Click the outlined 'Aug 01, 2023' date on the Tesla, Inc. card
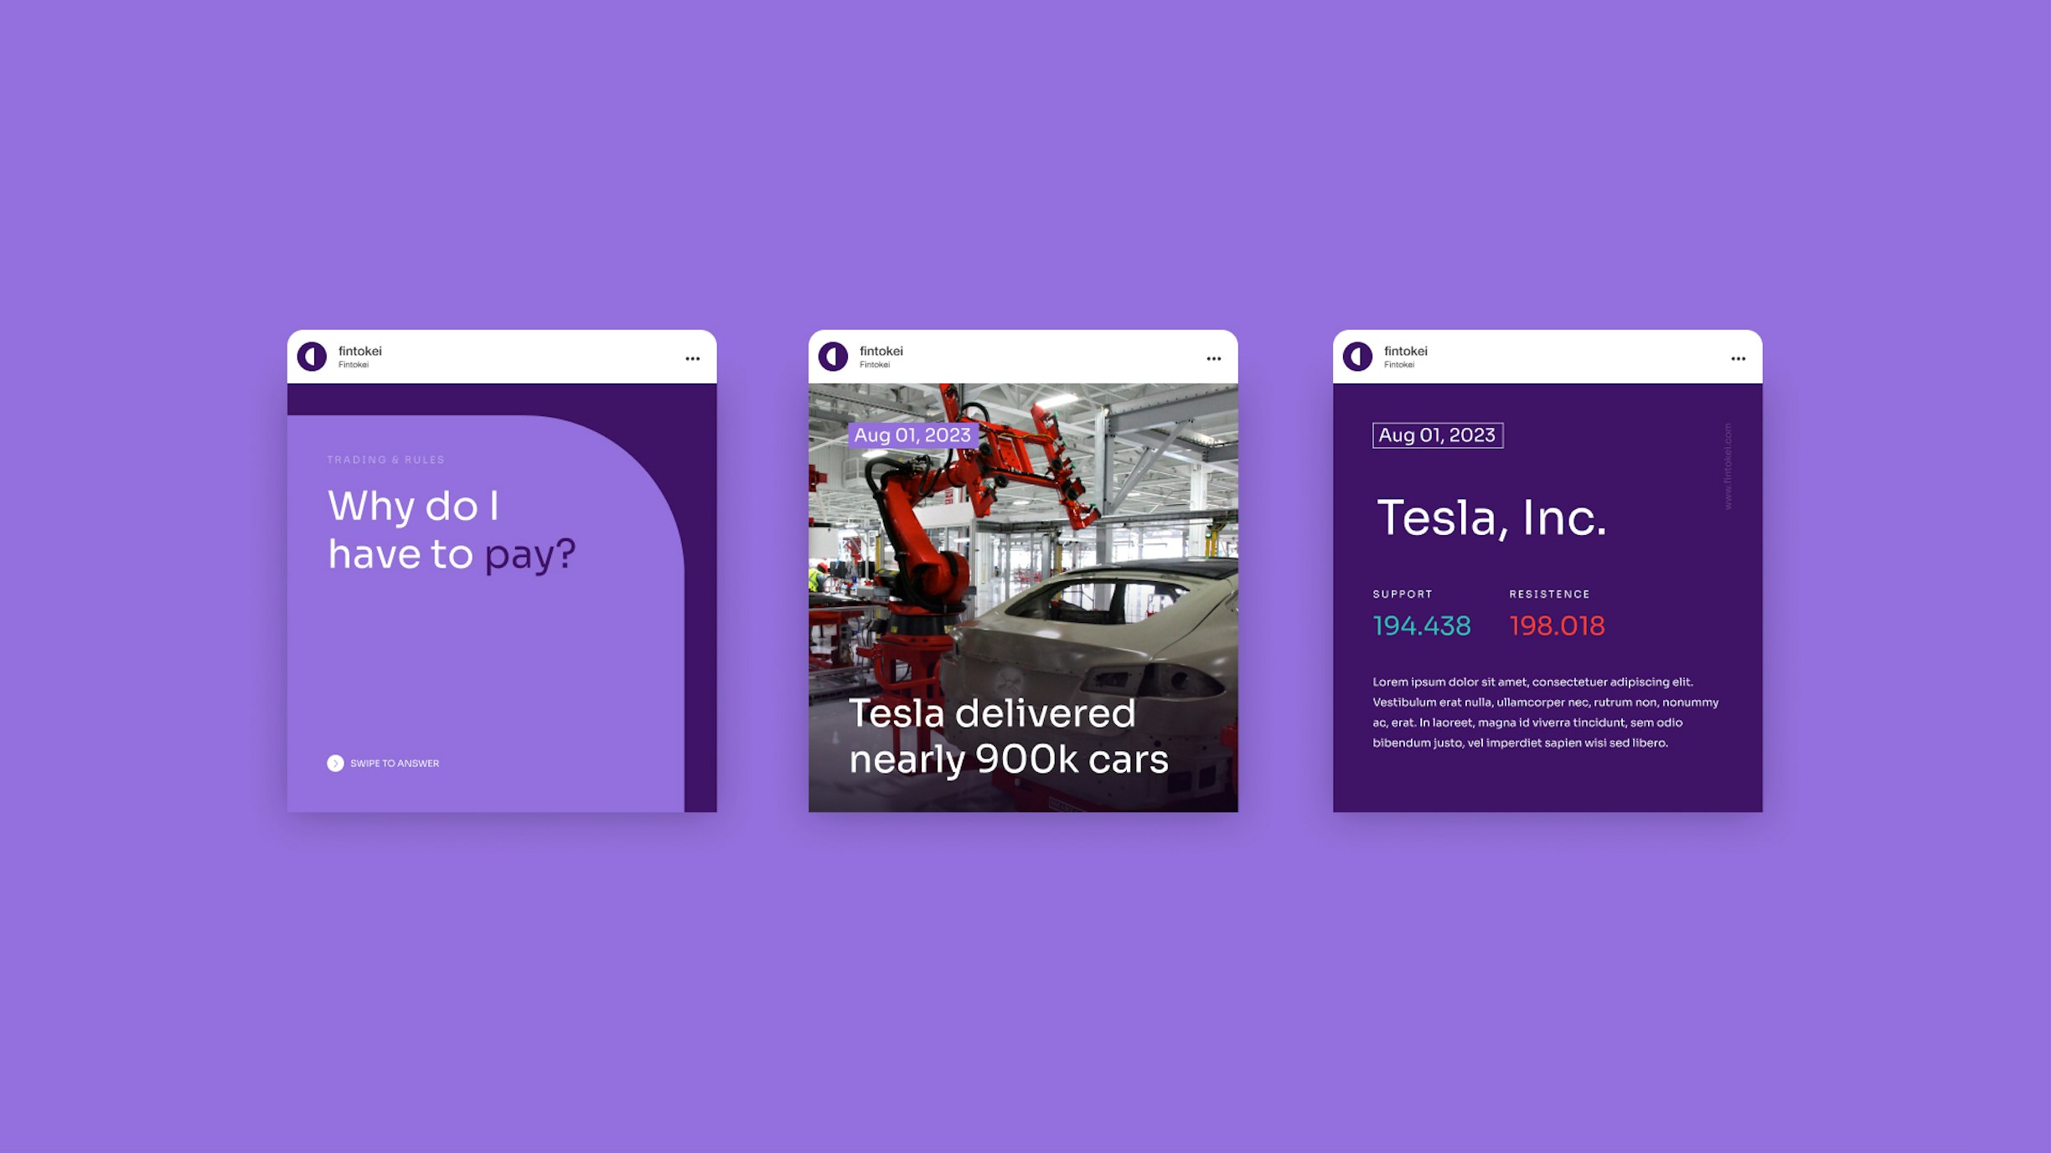 (x=1438, y=435)
